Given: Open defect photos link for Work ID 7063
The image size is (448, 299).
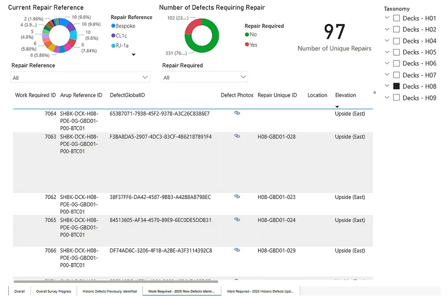Looking at the screenshot, I should [237, 136].
